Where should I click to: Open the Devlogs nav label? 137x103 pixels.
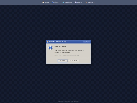pyautogui.click(x=68, y=2)
